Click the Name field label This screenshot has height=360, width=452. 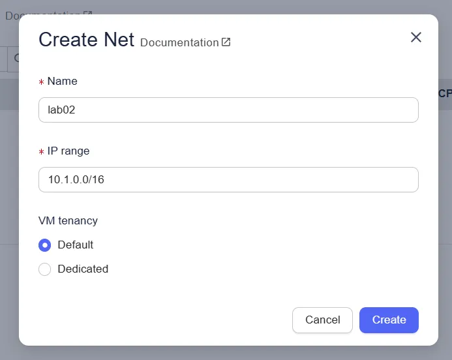(x=62, y=82)
